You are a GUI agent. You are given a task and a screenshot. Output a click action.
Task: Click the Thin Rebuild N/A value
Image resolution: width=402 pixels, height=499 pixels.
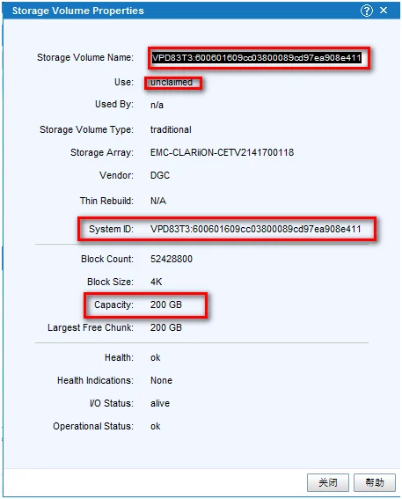pyautogui.click(x=158, y=201)
